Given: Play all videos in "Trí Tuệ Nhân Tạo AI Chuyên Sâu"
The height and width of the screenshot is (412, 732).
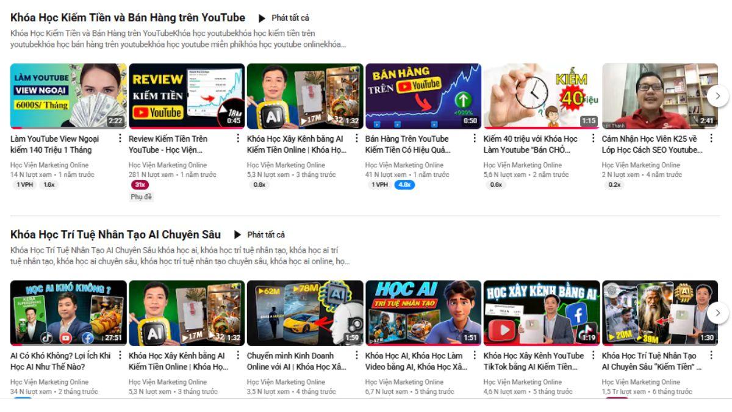Looking at the screenshot, I should 259,234.
